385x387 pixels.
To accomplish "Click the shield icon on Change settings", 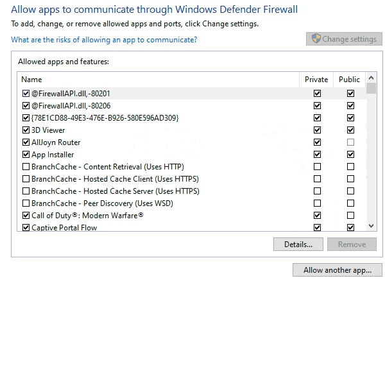I will (x=316, y=39).
